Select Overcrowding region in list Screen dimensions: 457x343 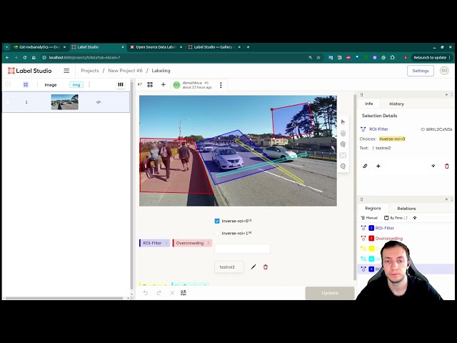tap(405, 238)
